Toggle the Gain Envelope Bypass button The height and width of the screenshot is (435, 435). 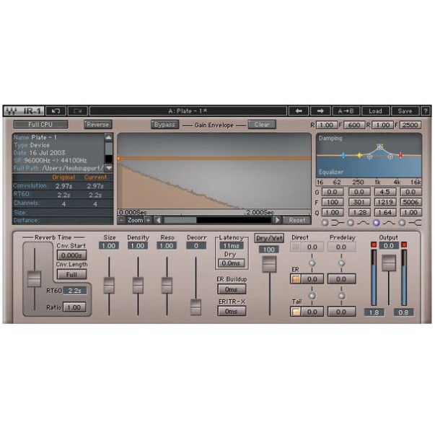[164, 125]
